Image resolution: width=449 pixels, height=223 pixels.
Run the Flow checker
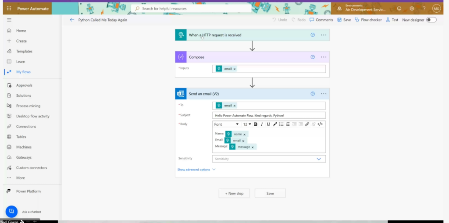[368, 20]
